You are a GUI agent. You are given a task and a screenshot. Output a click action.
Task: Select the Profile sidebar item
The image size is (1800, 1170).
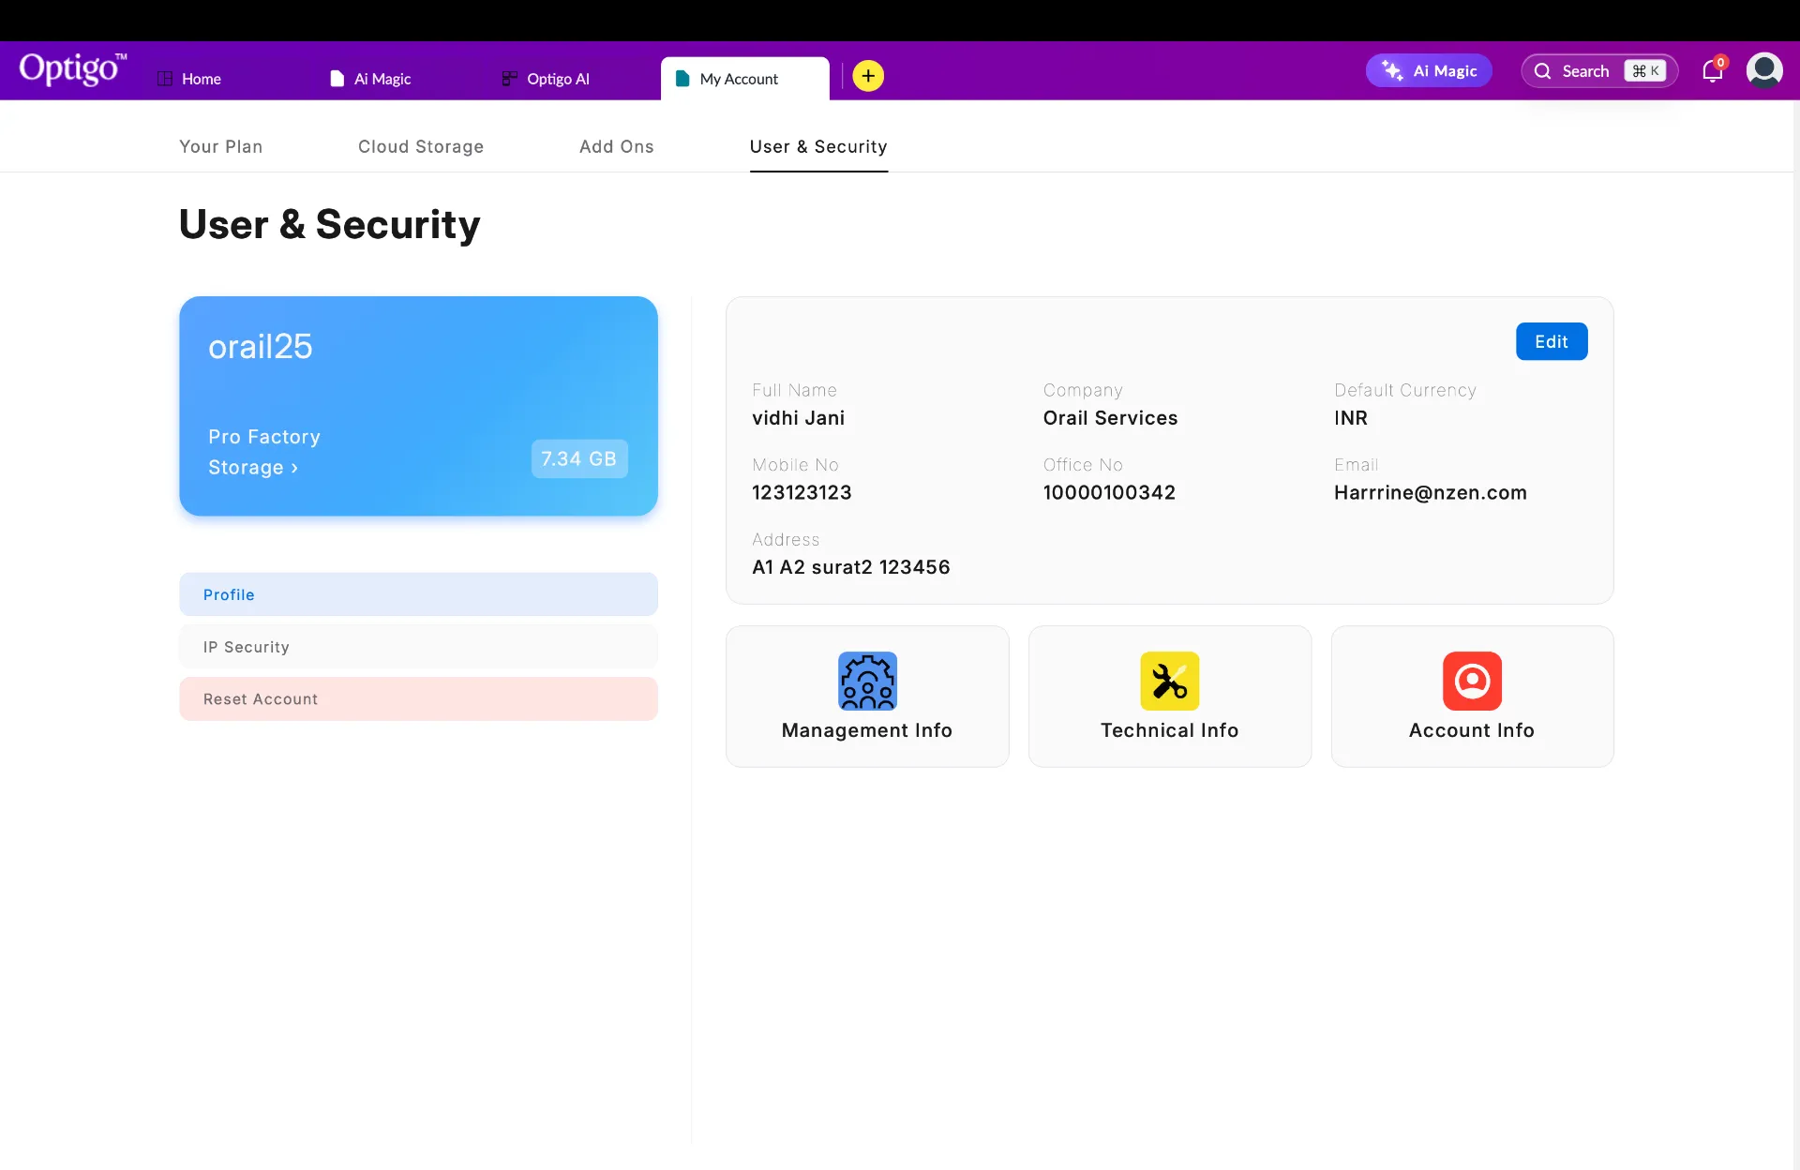click(x=418, y=594)
